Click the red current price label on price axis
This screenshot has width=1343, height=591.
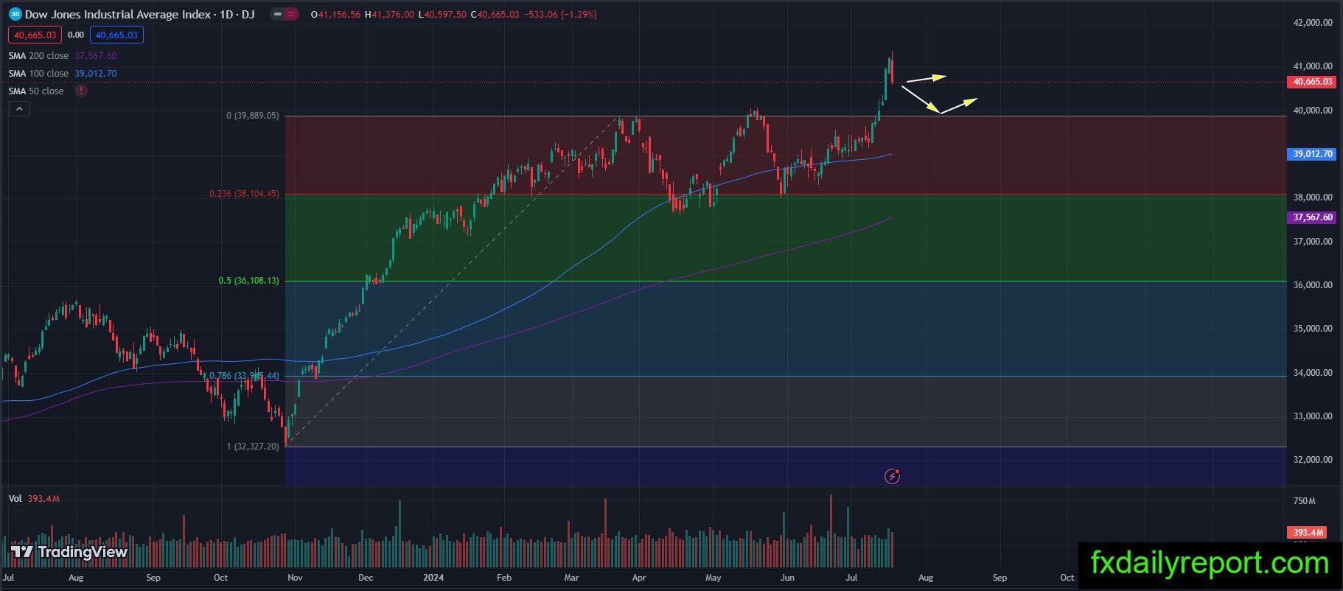click(1311, 82)
